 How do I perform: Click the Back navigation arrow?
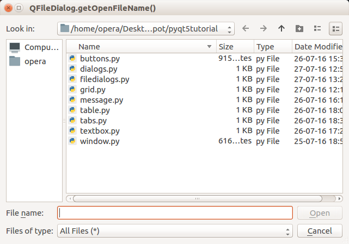coord(246,28)
